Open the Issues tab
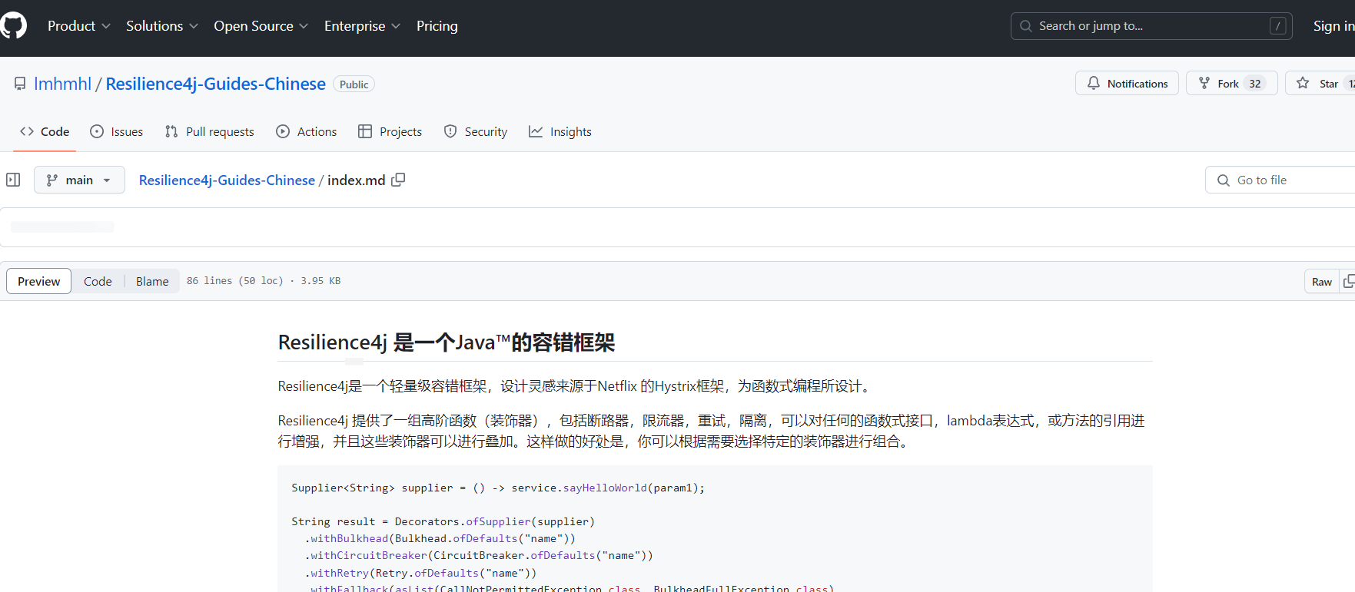The height and width of the screenshot is (592, 1355). coord(117,132)
